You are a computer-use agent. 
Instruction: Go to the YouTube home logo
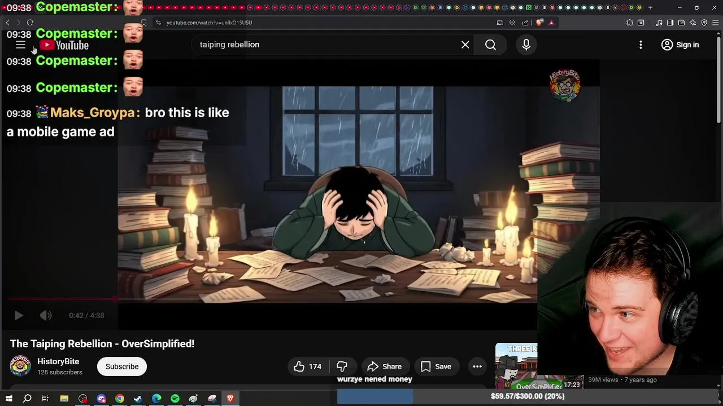point(64,45)
